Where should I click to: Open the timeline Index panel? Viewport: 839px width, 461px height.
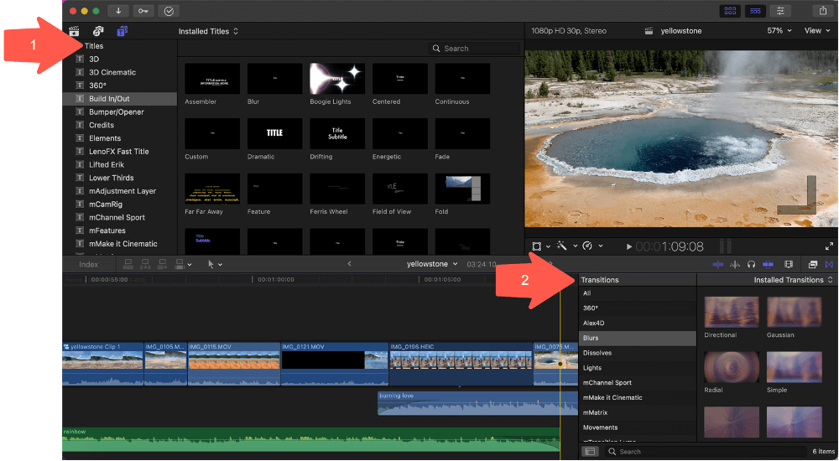(88, 264)
